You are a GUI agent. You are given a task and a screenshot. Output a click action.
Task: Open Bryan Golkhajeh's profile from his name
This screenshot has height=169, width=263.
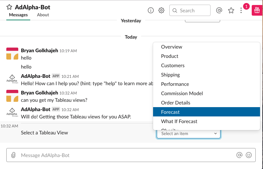click(40, 51)
